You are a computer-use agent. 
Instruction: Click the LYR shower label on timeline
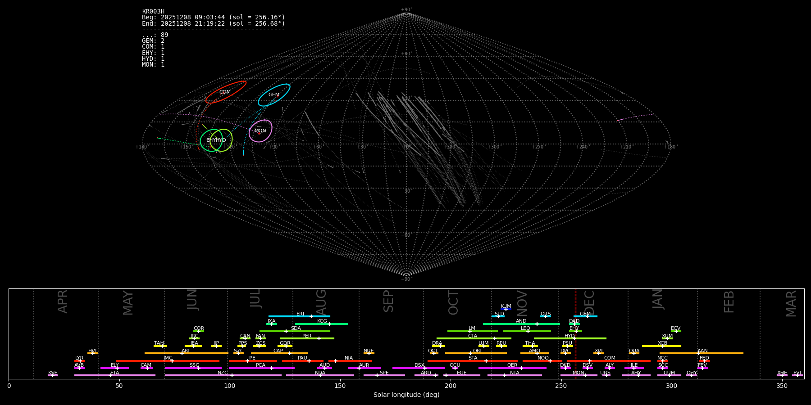pos(79,358)
